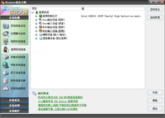Screen dimensions: 165x118
Task: Expand 混音器设备 (混合音频) node
Action: point(36,38)
